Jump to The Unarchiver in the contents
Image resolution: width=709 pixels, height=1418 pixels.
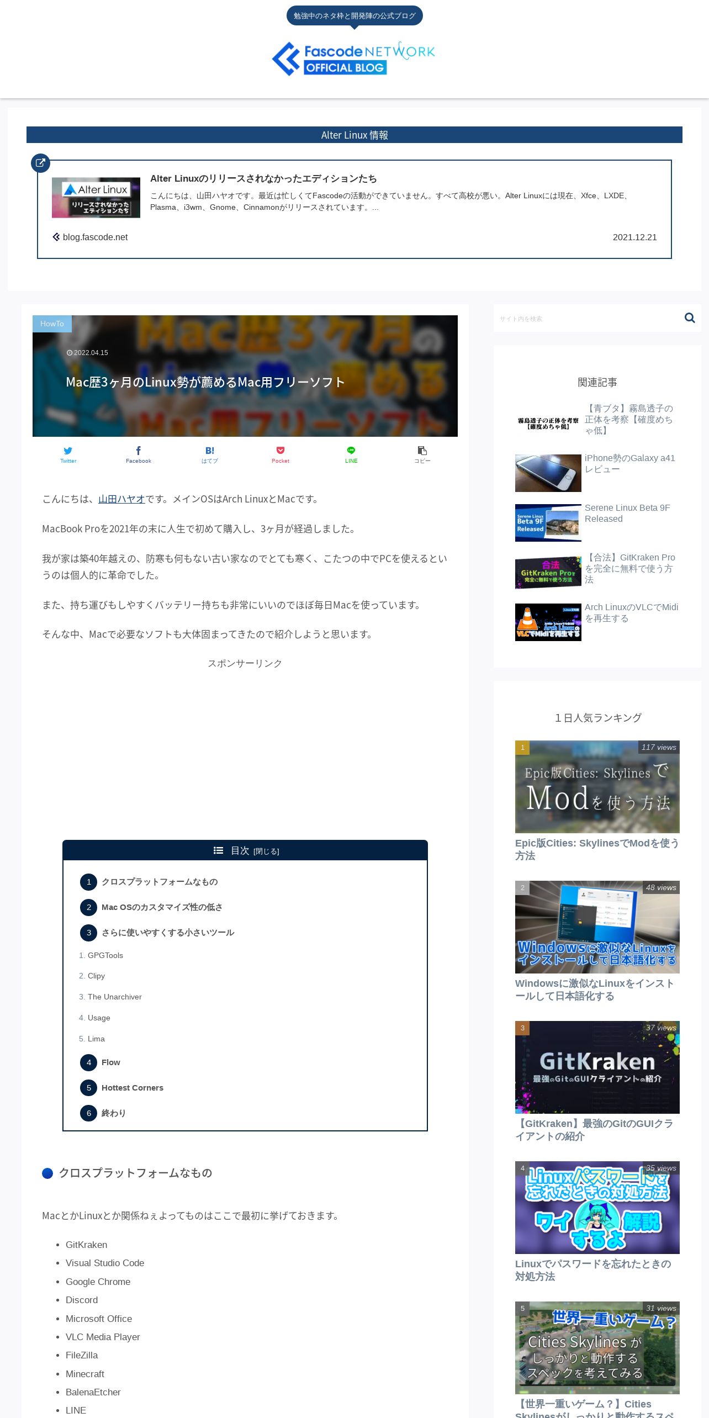[115, 997]
